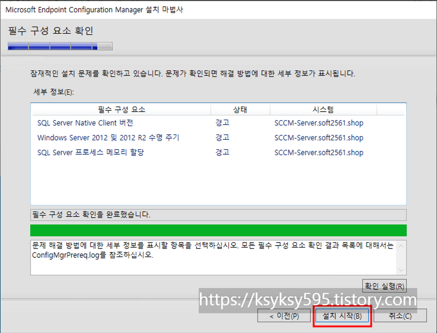Run the check again with 확인 실행(R)

pyautogui.click(x=384, y=286)
